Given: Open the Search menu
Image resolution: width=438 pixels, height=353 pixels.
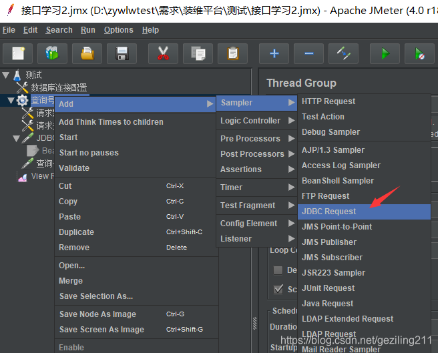Looking at the screenshot, I should (x=59, y=30).
